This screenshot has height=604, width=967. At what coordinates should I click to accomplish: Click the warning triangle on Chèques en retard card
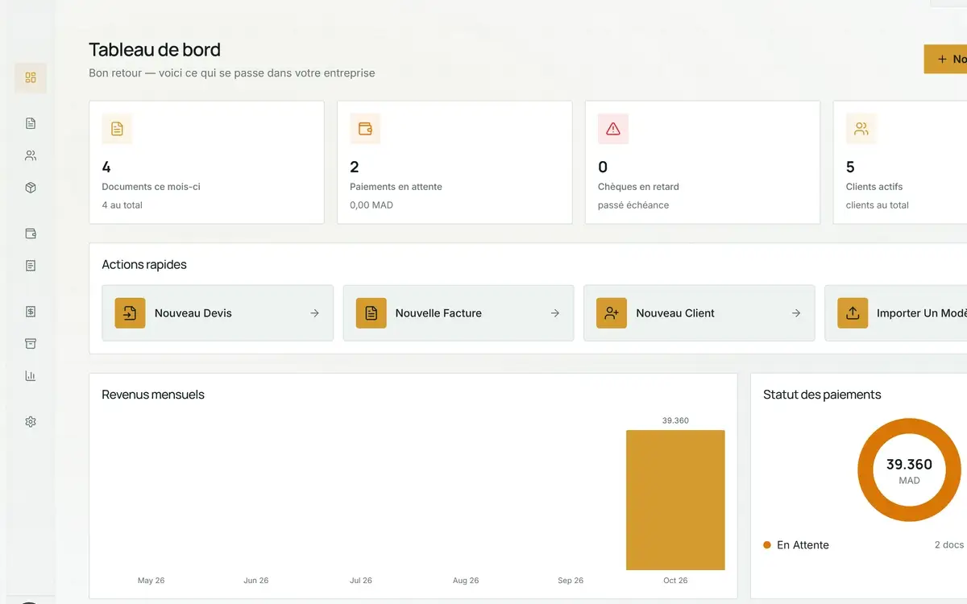pos(613,129)
